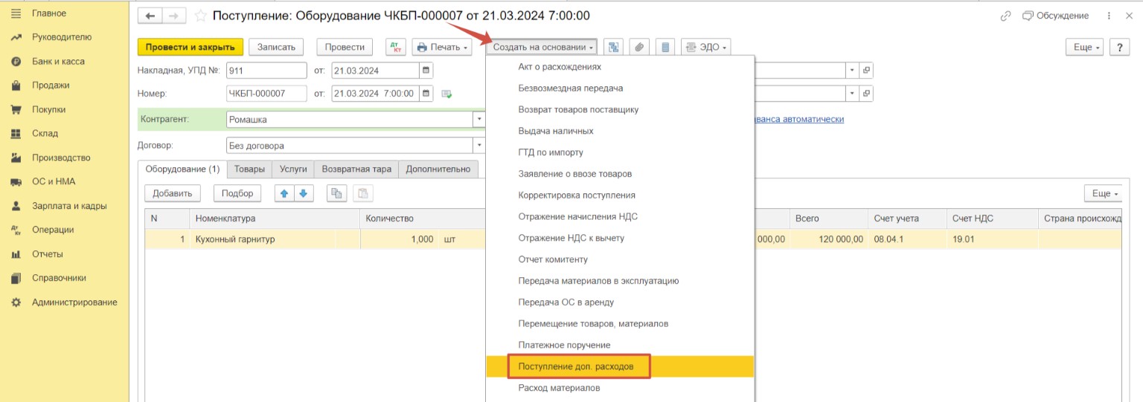Open the Обсуждение discussion panel
Image resolution: width=1143 pixels, height=402 pixels.
pyautogui.click(x=1055, y=16)
